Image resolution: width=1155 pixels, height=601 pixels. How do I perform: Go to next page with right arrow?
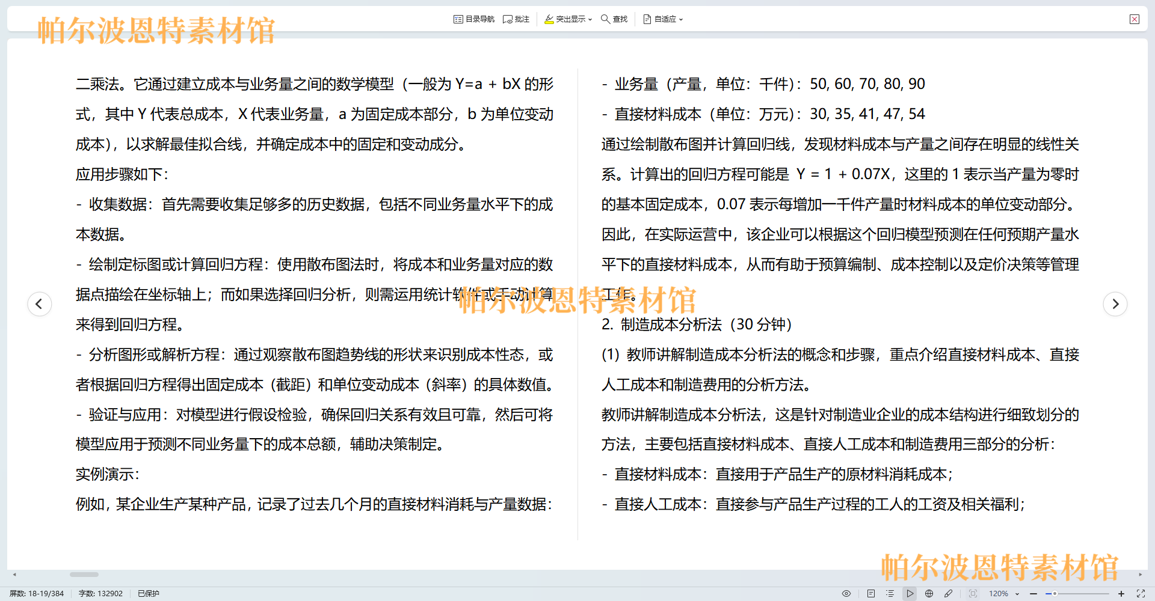click(x=1115, y=304)
